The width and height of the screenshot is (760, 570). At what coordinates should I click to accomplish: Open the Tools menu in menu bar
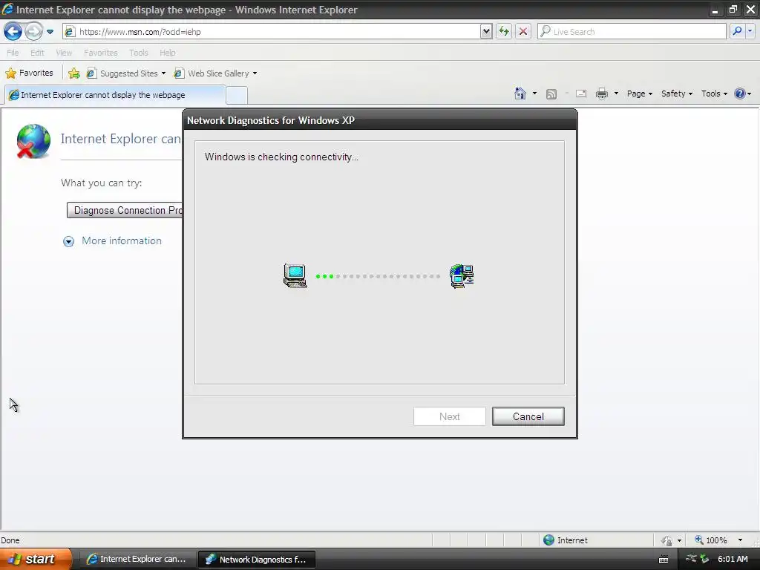pos(138,53)
